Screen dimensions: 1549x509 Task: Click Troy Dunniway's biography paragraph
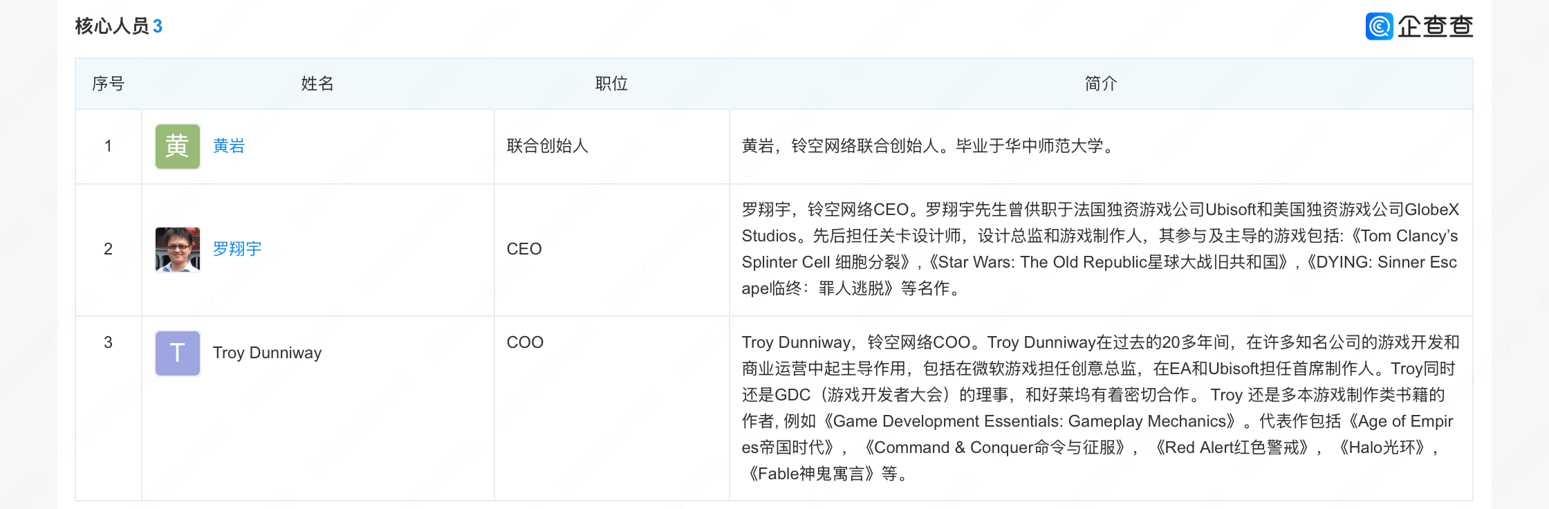[x=1100, y=408]
